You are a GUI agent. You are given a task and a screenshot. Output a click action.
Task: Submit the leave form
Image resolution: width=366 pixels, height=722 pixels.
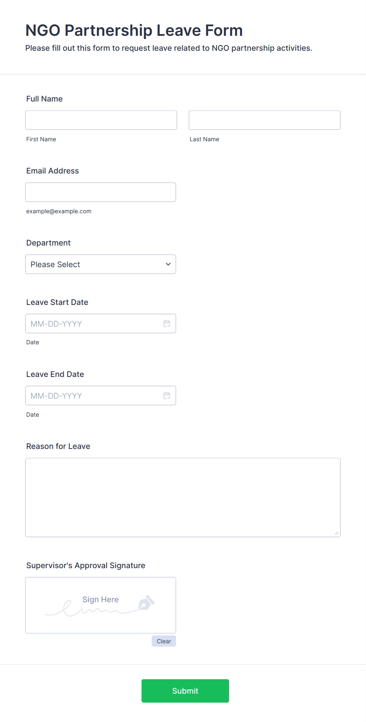tap(185, 691)
